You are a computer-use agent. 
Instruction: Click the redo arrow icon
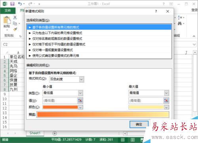(30, 4)
